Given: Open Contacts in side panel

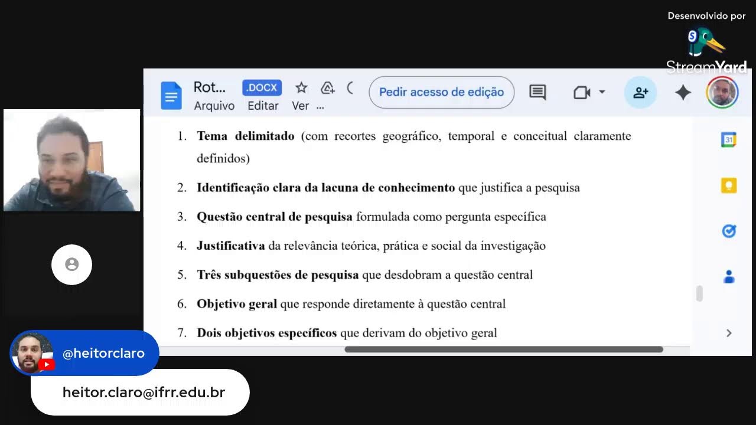Looking at the screenshot, I should coord(729,276).
